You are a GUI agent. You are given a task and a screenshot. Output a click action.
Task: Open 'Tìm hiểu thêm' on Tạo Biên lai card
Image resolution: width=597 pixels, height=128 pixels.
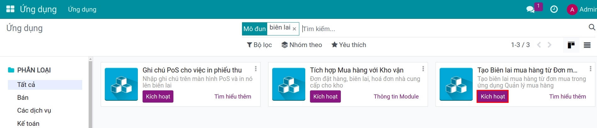568,97
